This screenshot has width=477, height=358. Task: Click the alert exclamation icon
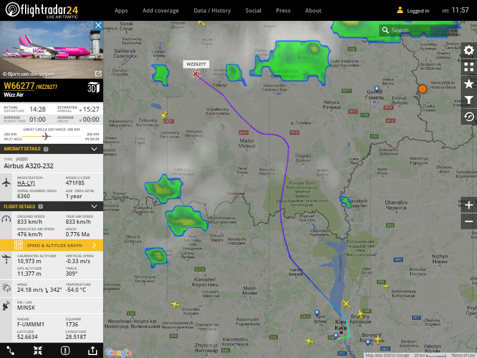pos(65,351)
